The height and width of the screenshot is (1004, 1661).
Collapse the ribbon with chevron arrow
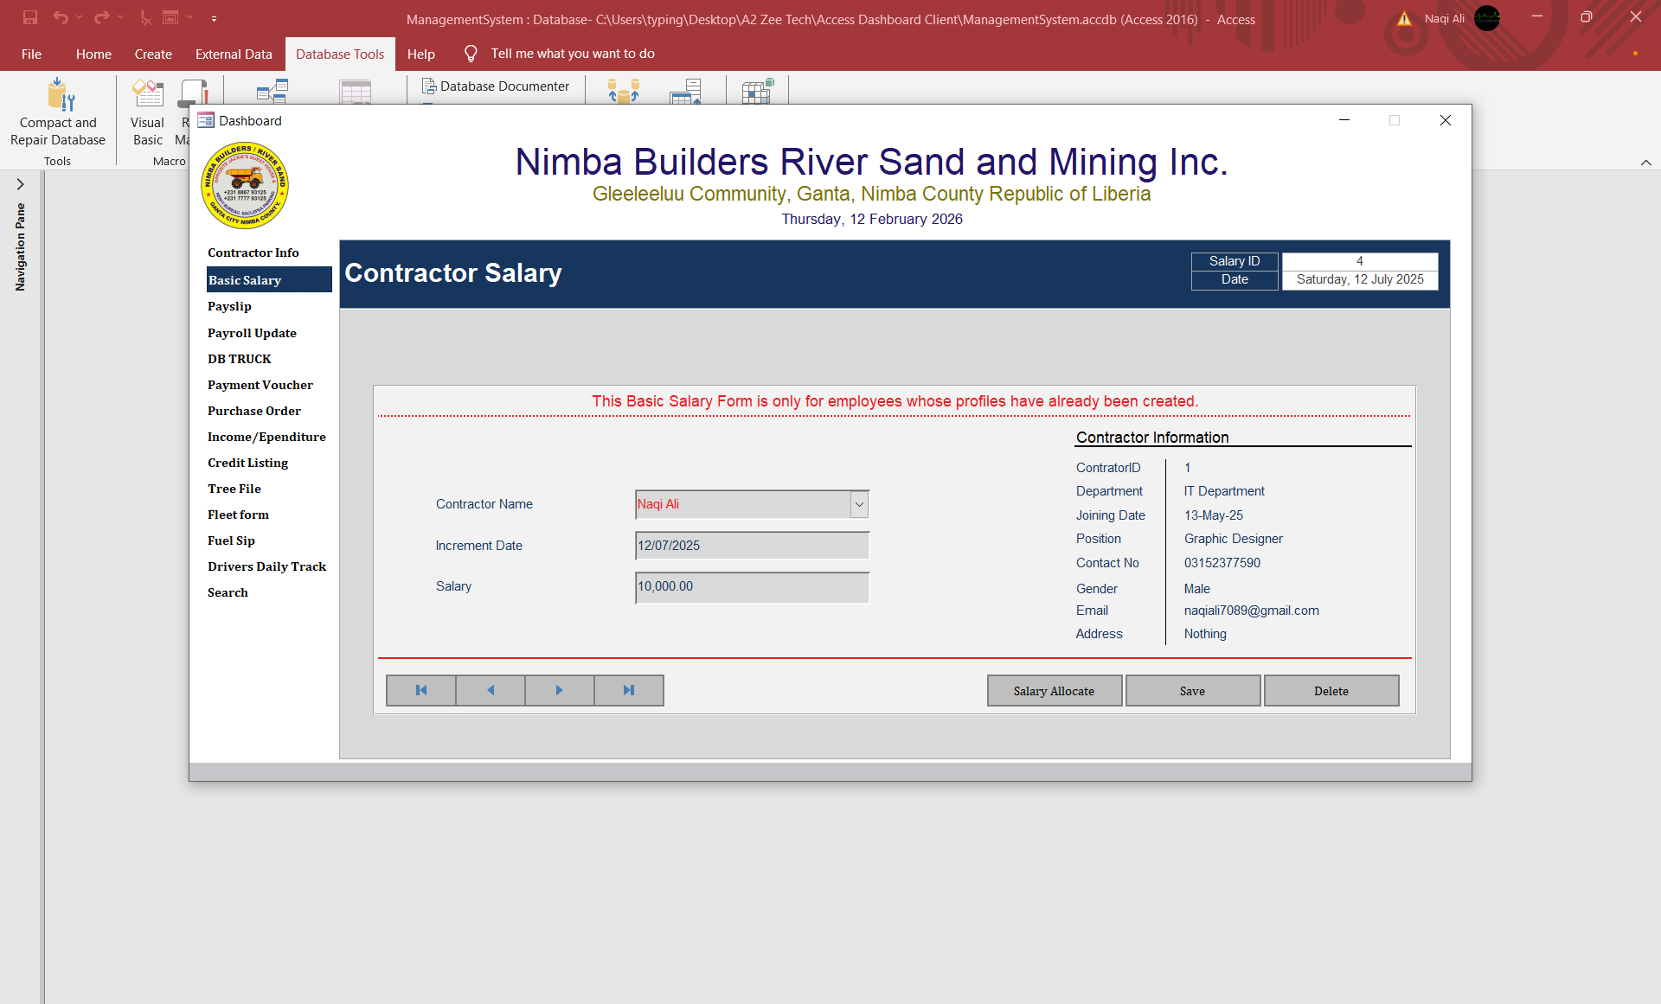coord(1646,163)
